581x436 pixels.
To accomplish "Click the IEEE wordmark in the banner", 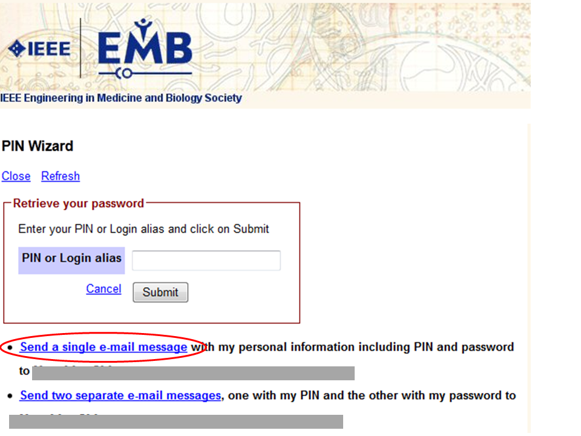I will (49, 49).
